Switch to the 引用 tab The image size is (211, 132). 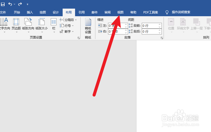(82, 12)
